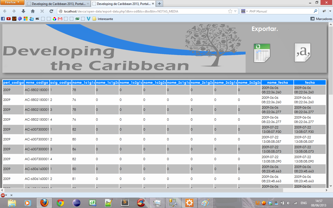Open the C# IDE taskbar icon

[93, 203]
